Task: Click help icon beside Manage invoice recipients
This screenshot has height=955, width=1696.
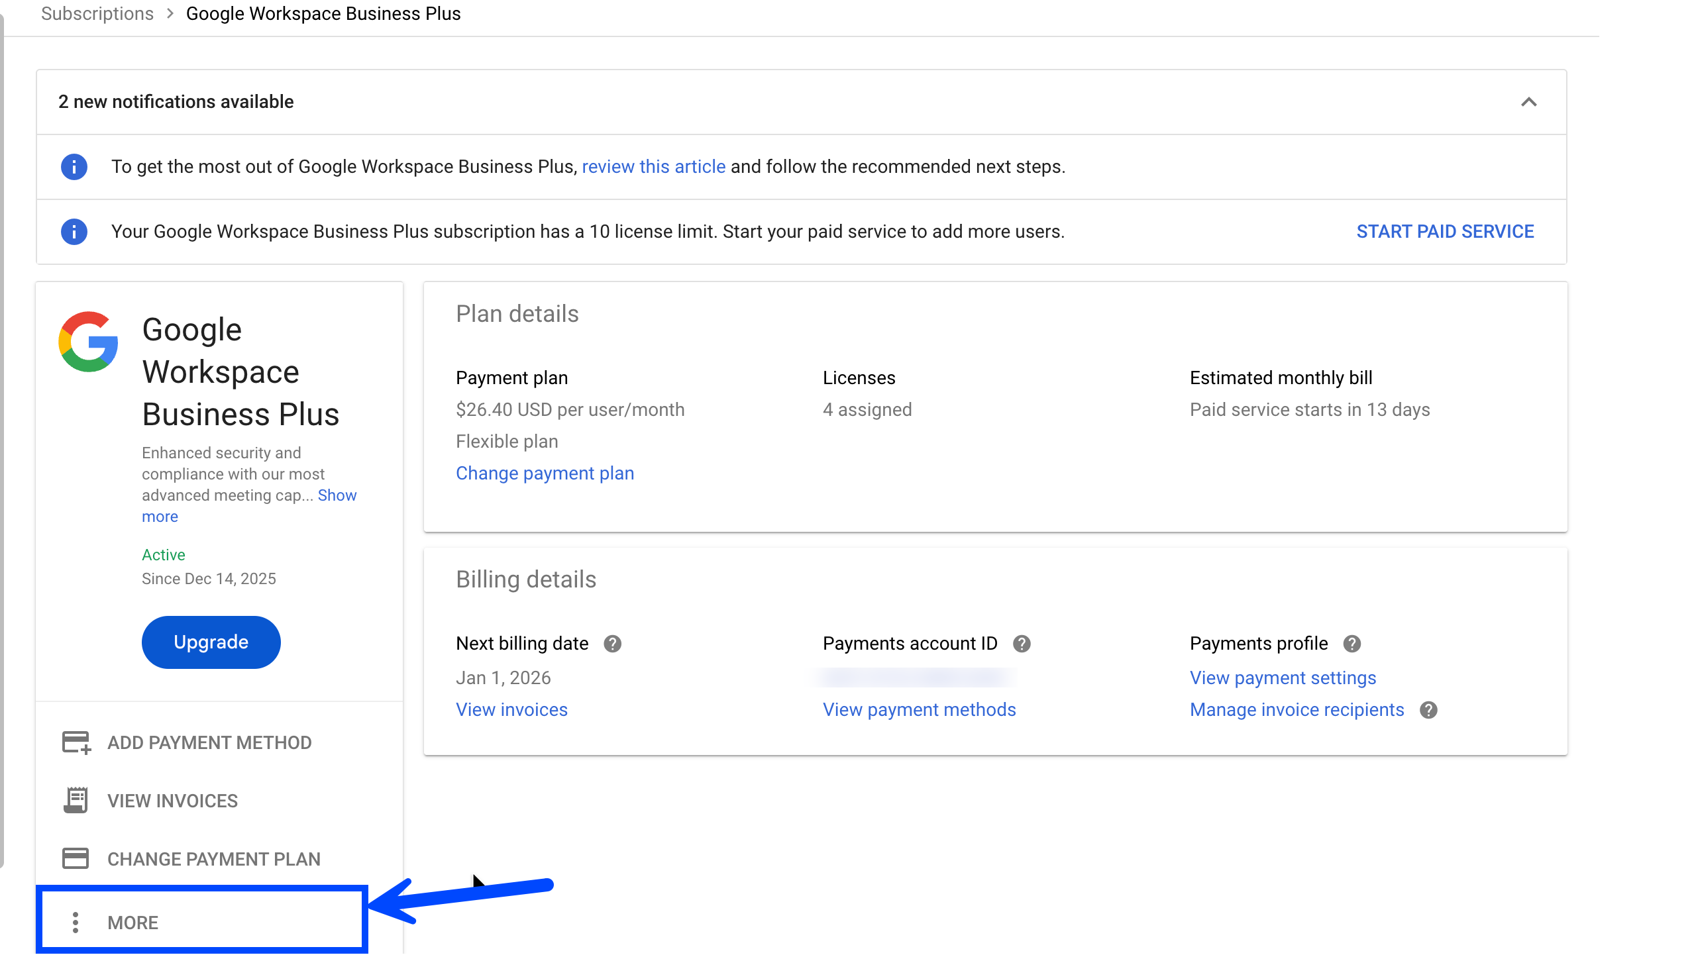Action: click(x=1429, y=710)
